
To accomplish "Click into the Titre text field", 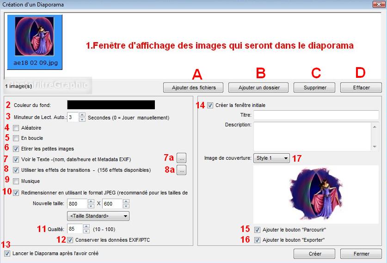I will pyautogui.click(x=316, y=115).
